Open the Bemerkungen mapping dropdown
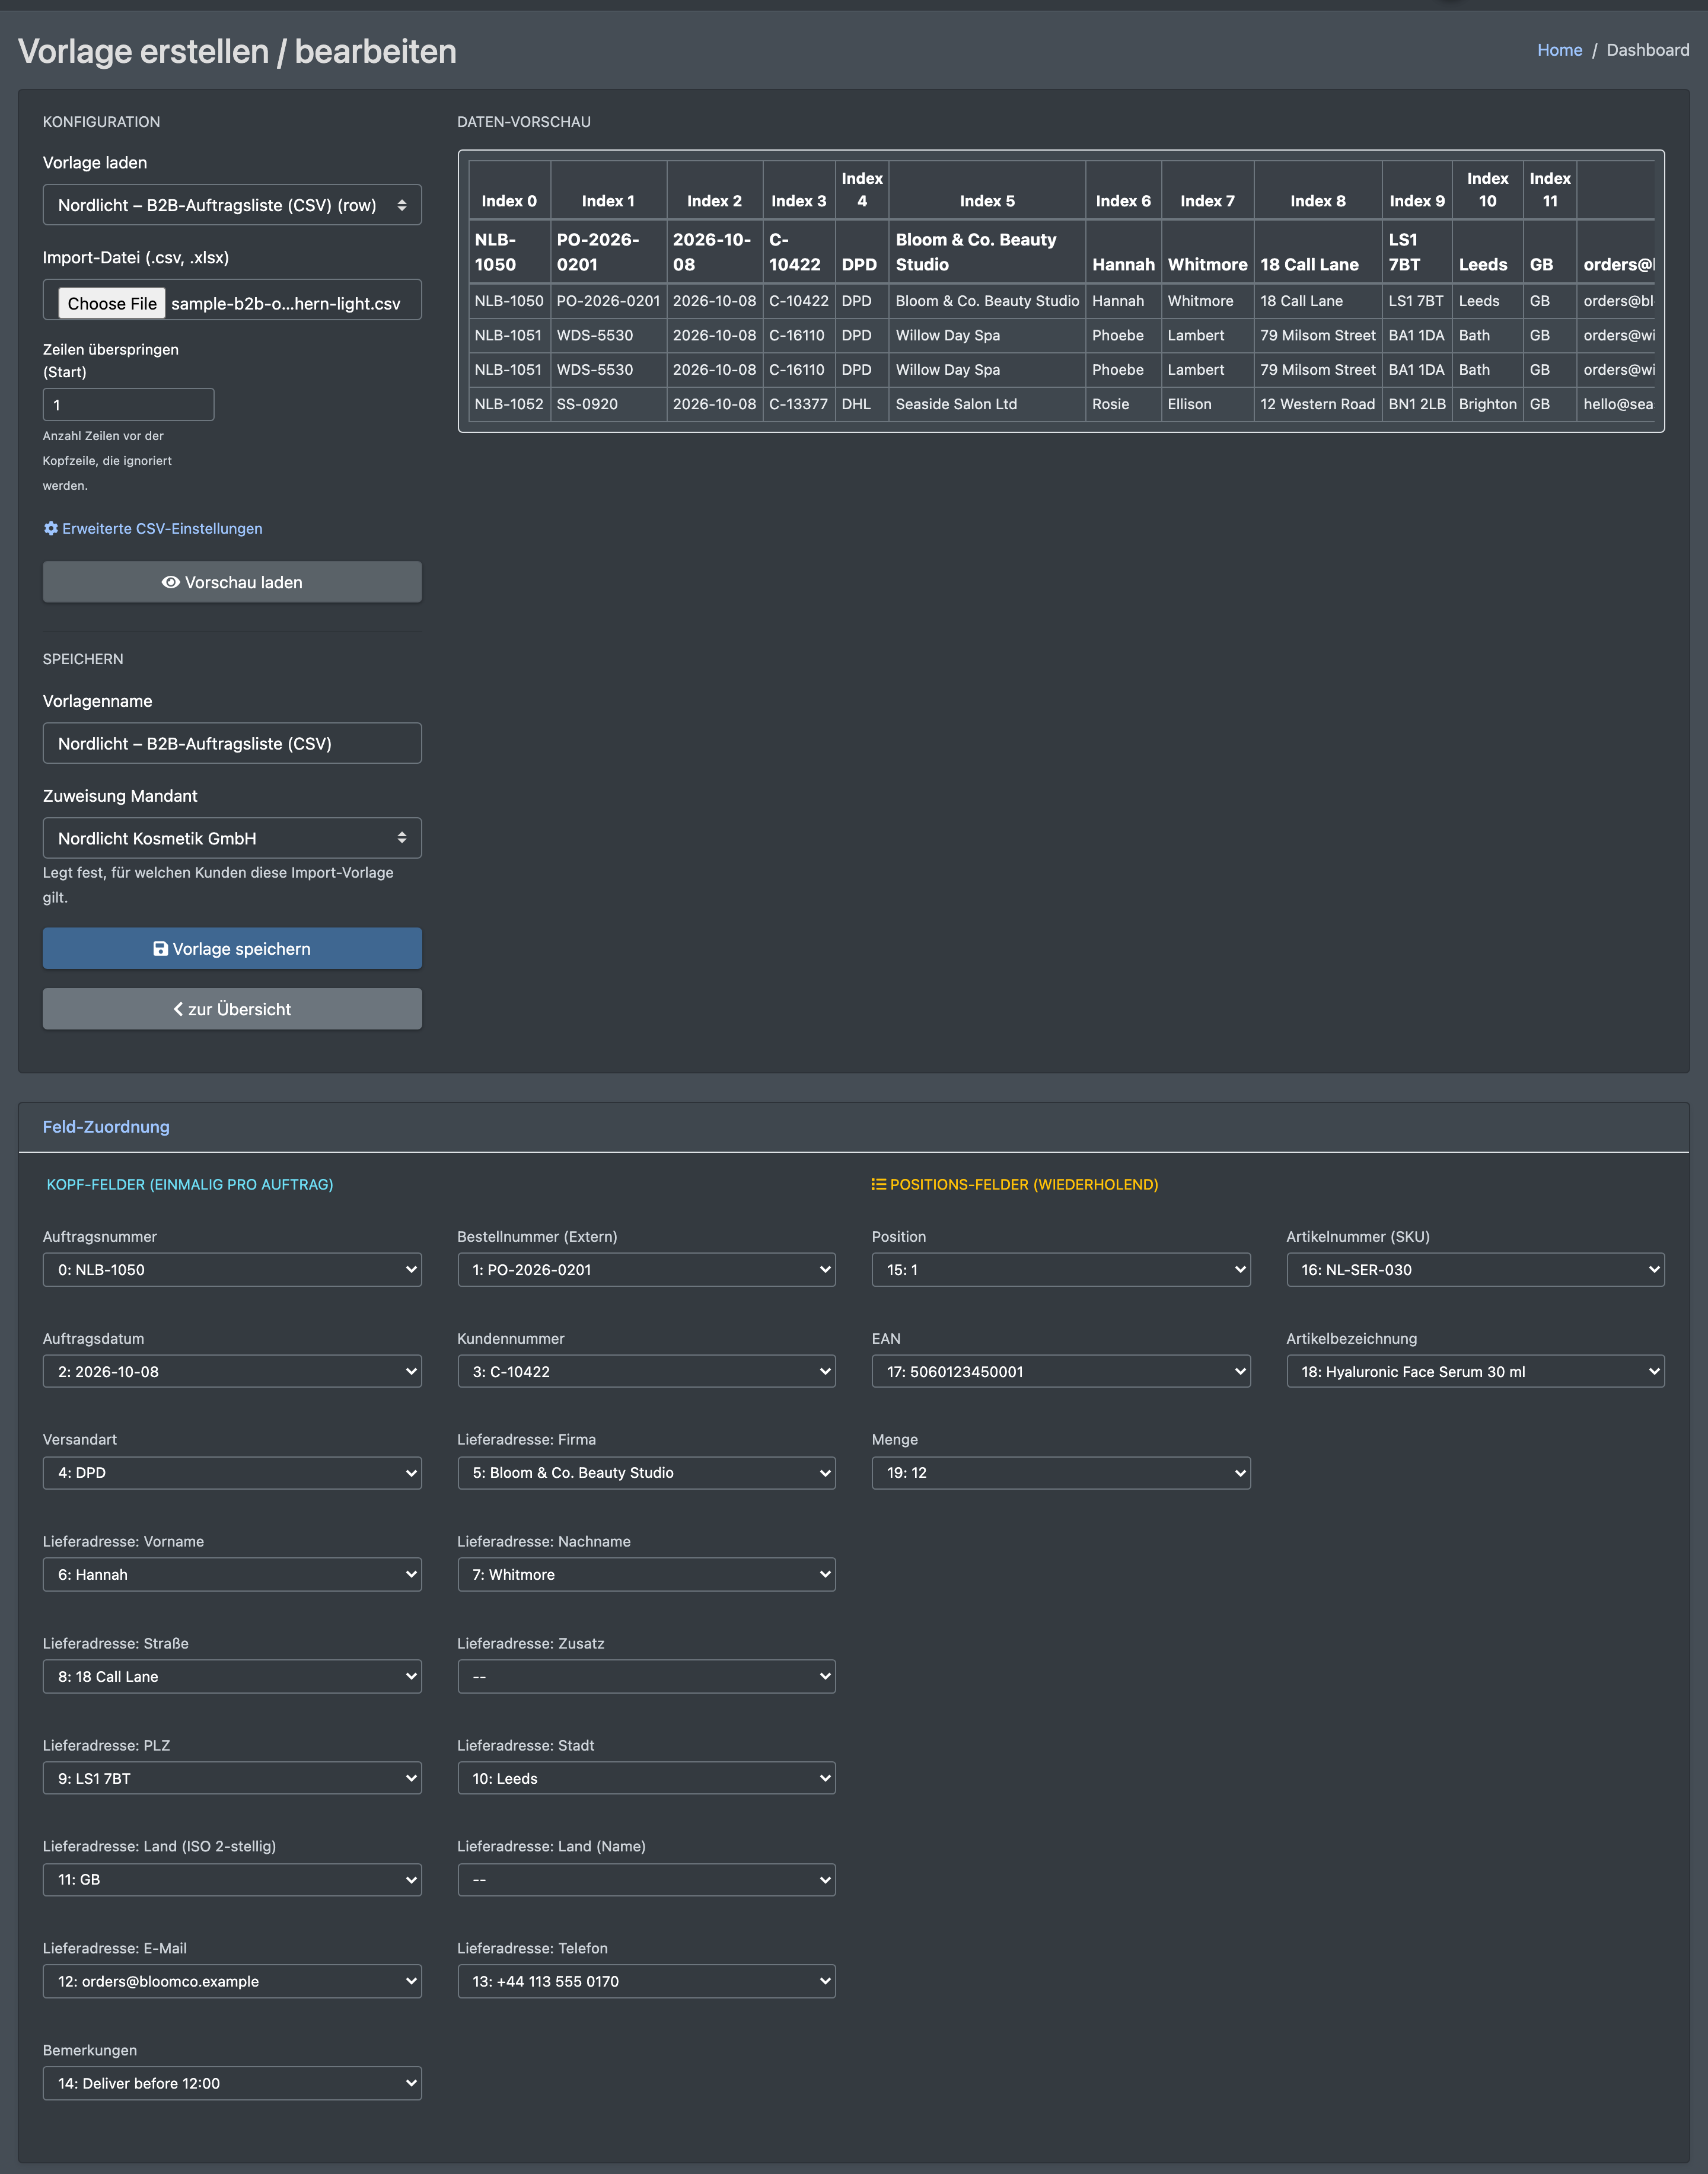Viewport: 1708px width, 2174px height. point(232,2084)
